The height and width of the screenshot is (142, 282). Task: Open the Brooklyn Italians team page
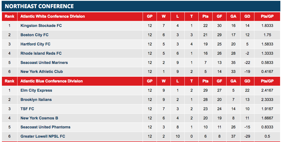36,100
